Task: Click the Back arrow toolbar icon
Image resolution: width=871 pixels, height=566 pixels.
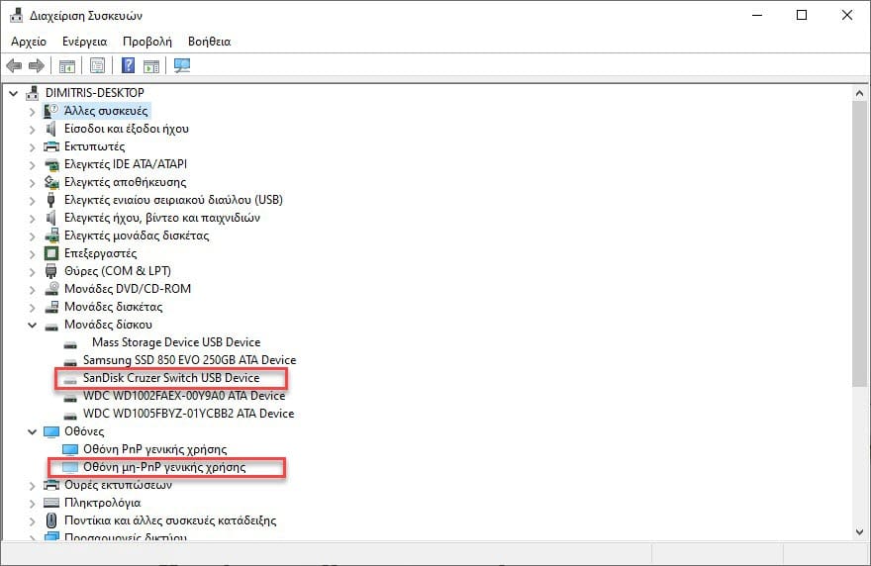Action: (x=14, y=66)
